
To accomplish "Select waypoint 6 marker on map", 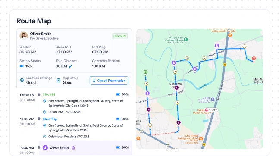I will [204, 58].
